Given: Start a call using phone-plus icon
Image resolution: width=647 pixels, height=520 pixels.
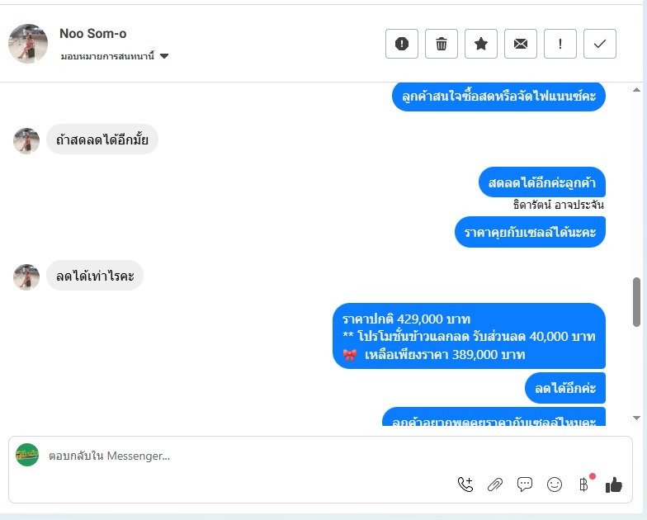Looking at the screenshot, I should click(x=465, y=485).
